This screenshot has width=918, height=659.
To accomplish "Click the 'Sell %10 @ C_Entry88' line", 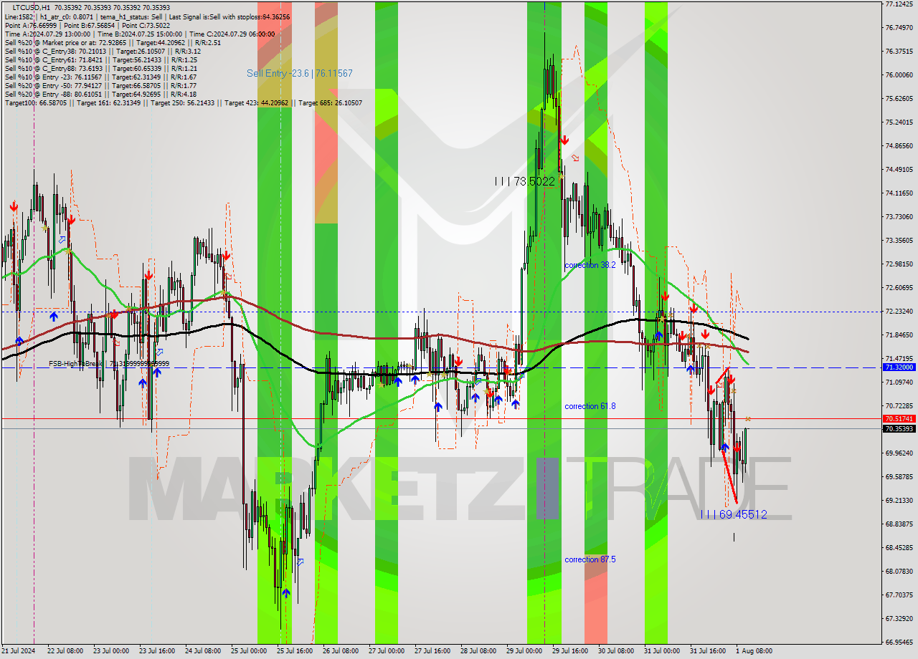I will pos(100,68).
